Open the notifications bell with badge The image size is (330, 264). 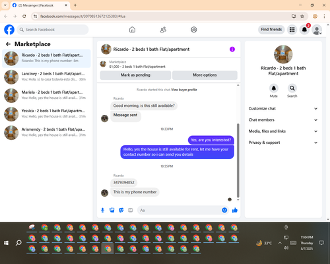(x=304, y=30)
